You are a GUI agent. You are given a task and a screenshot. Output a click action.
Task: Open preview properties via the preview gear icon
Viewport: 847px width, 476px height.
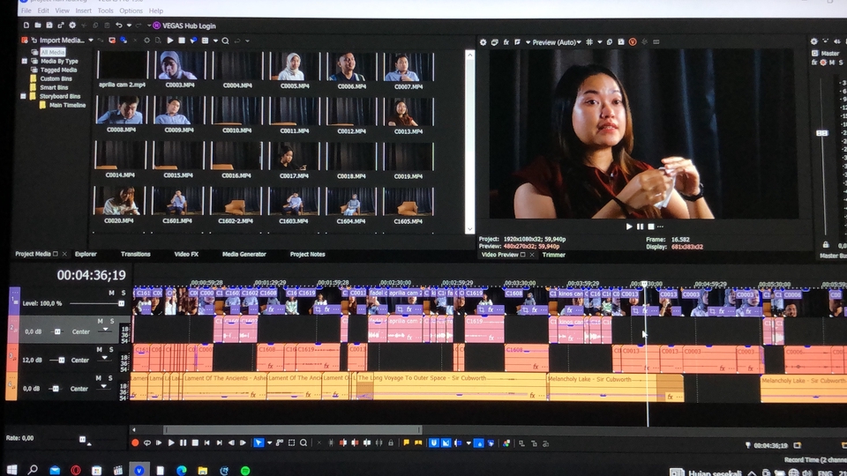pyautogui.click(x=483, y=42)
